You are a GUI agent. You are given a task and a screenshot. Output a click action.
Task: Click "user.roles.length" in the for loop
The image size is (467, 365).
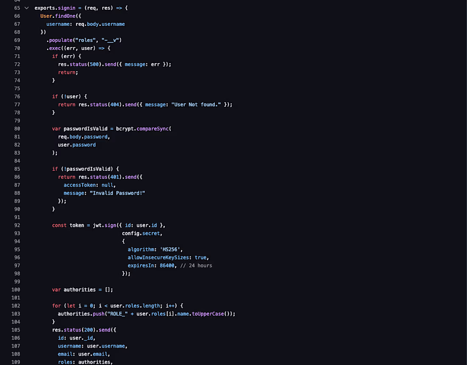pyautogui.click(x=135, y=306)
